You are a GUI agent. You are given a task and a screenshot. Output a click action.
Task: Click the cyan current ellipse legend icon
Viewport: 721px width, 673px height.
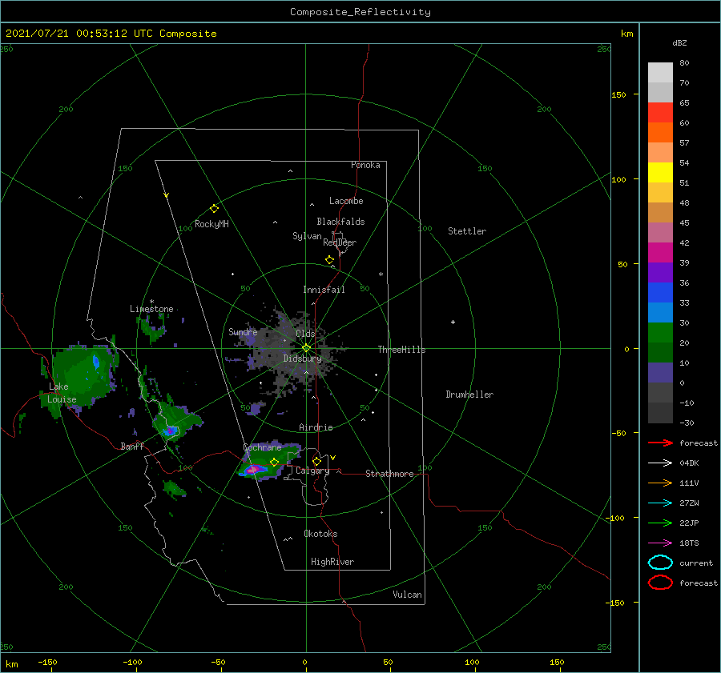click(660, 563)
